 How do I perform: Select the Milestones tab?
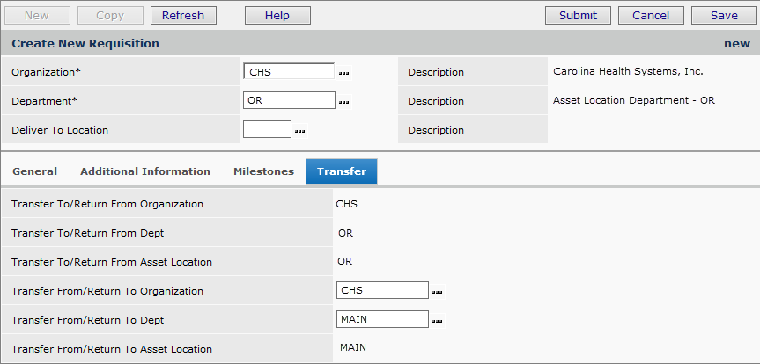point(263,171)
